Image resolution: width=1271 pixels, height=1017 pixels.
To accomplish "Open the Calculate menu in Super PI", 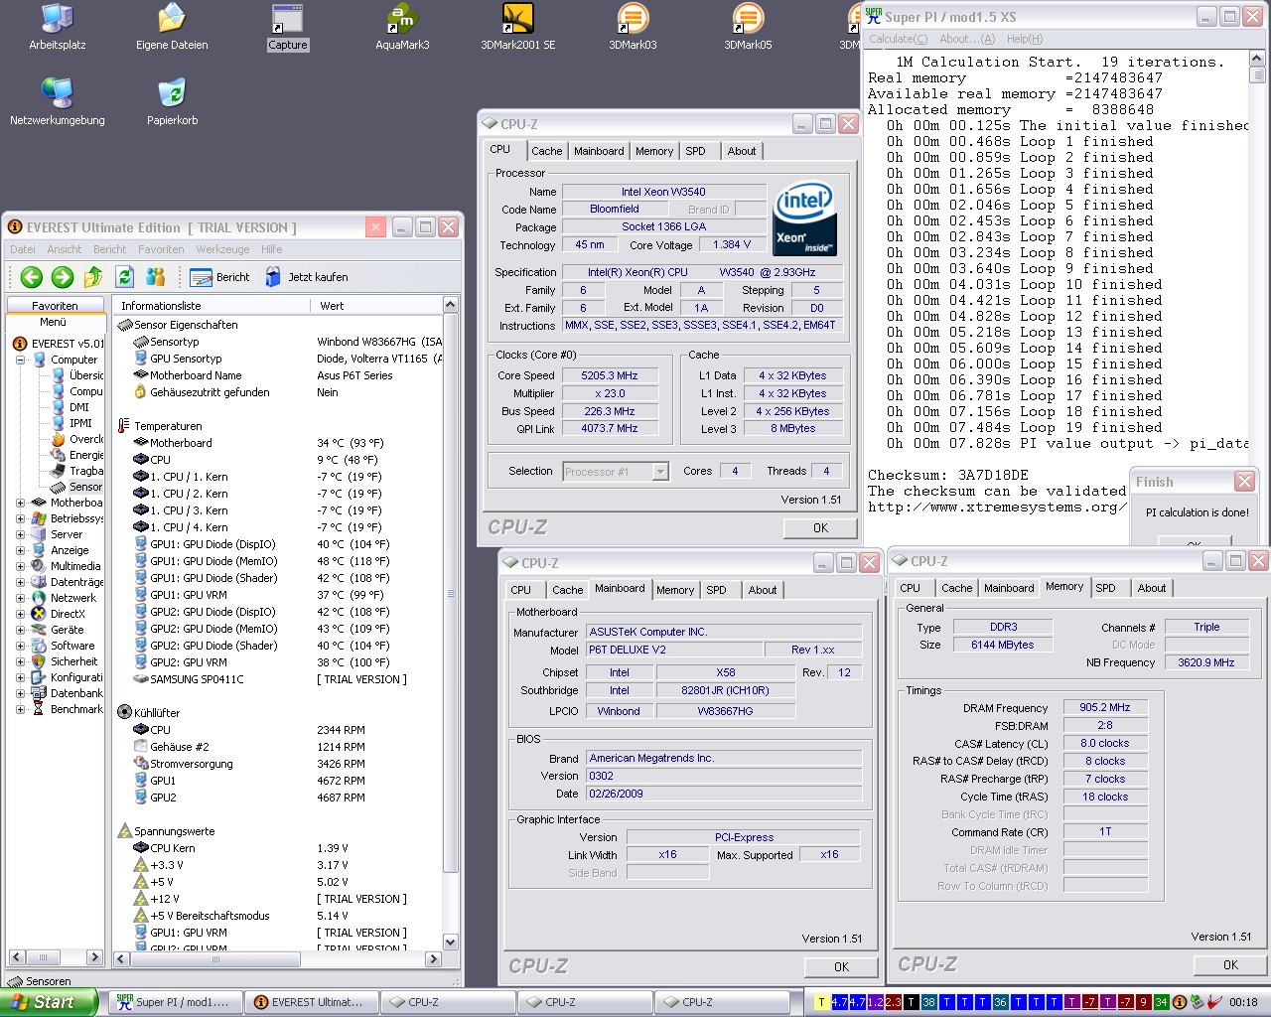I will pyautogui.click(x=898, y=39).
